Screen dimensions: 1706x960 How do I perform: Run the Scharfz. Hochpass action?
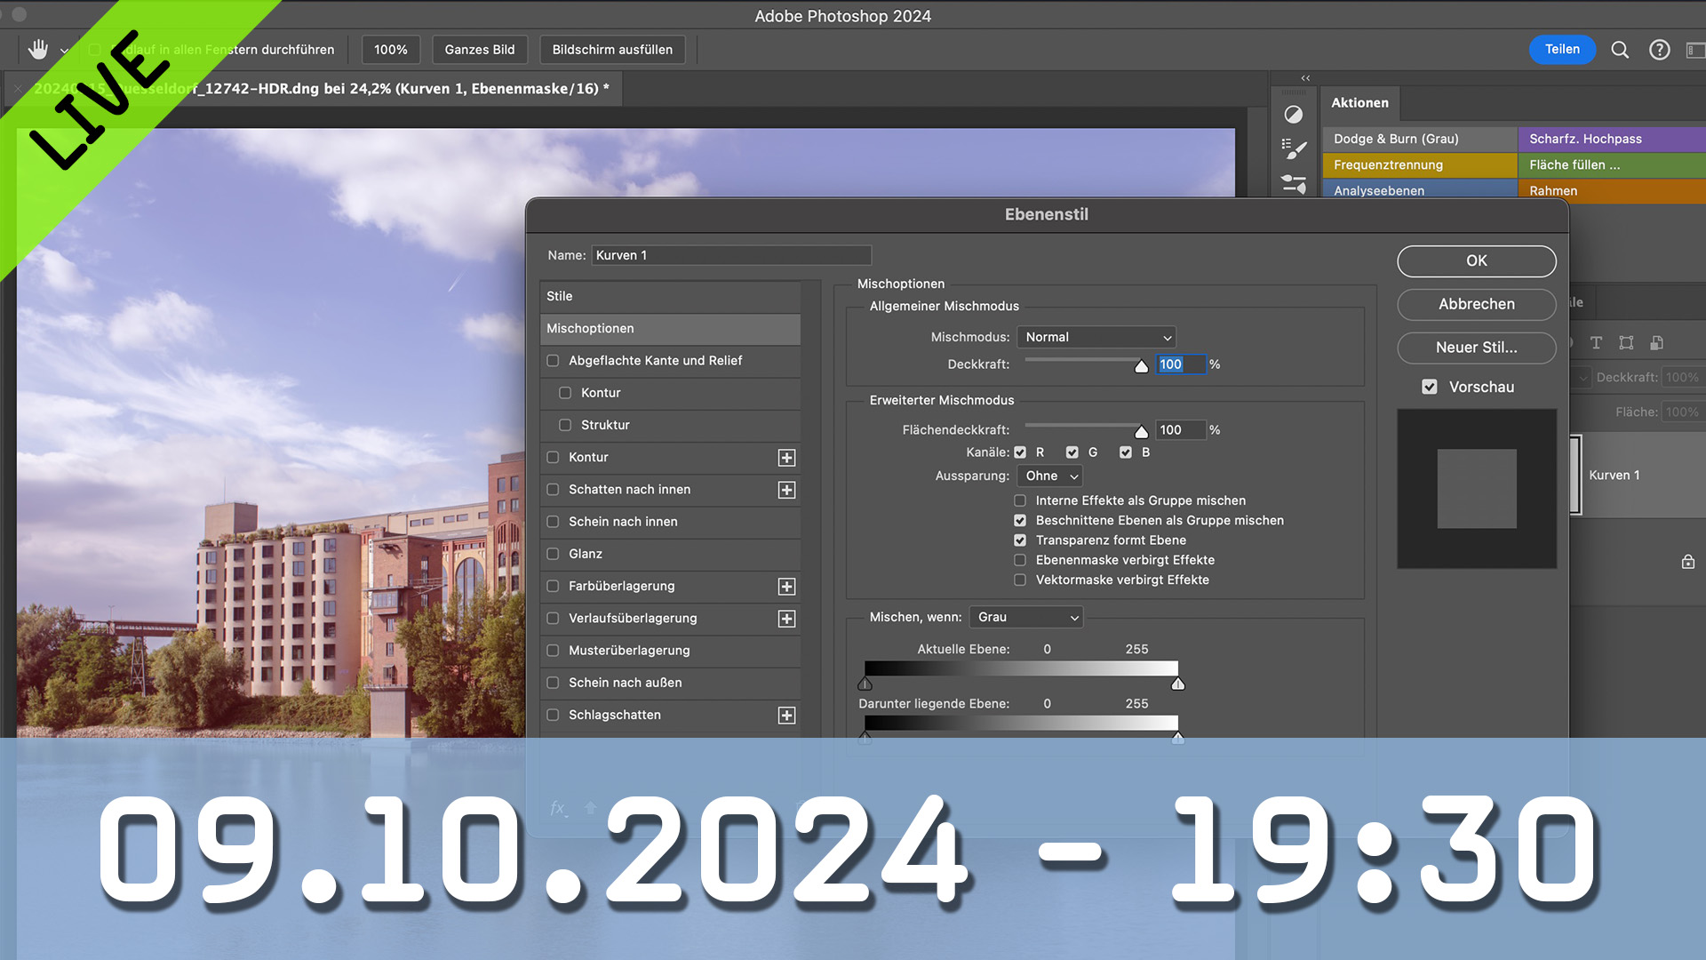coord(1612,139)
